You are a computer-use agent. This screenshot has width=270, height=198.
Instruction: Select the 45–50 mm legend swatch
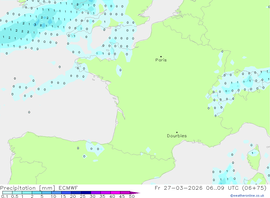[x=125, y=193]
